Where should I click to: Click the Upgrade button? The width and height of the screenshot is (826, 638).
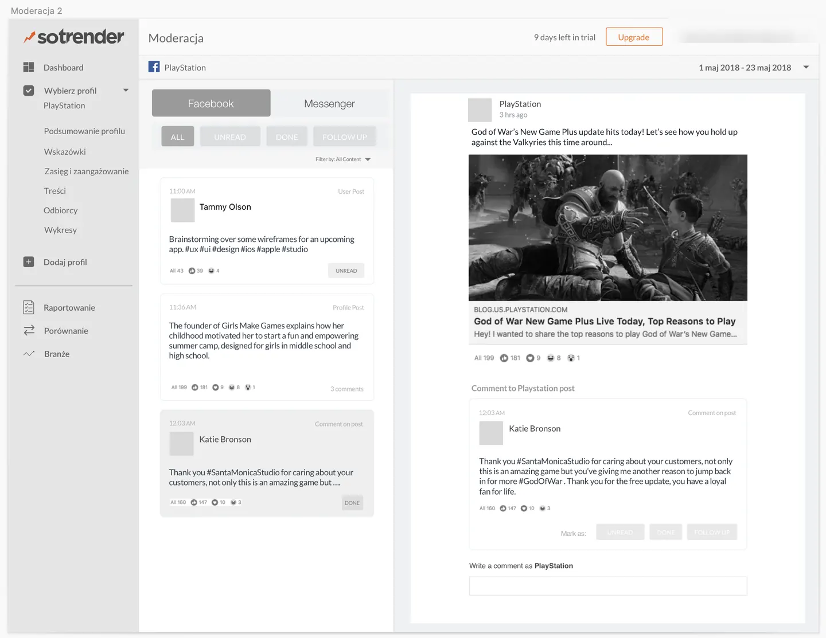coord(634,37)
